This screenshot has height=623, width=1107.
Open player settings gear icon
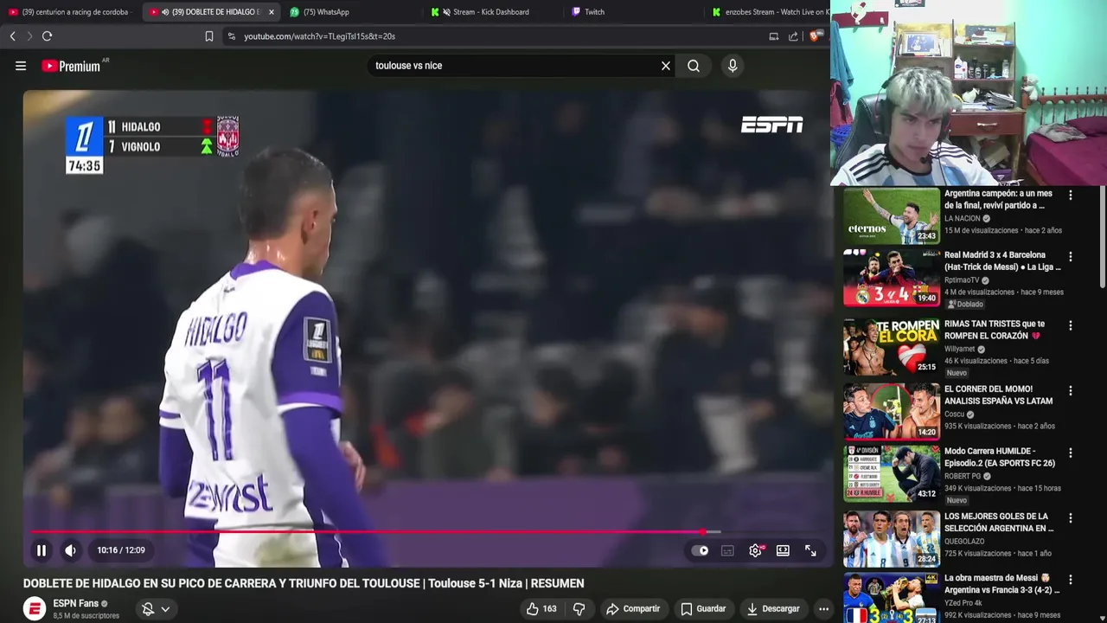tap(756, 550)
